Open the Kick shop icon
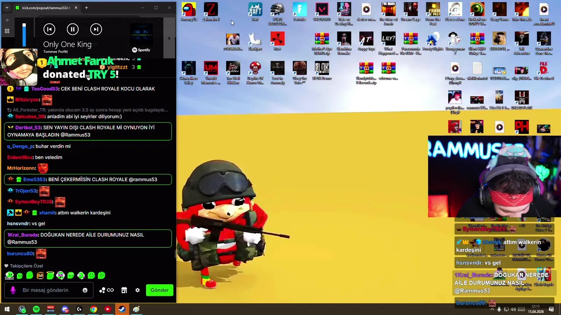This screenshot has width=561, height=315. point(124,290)
